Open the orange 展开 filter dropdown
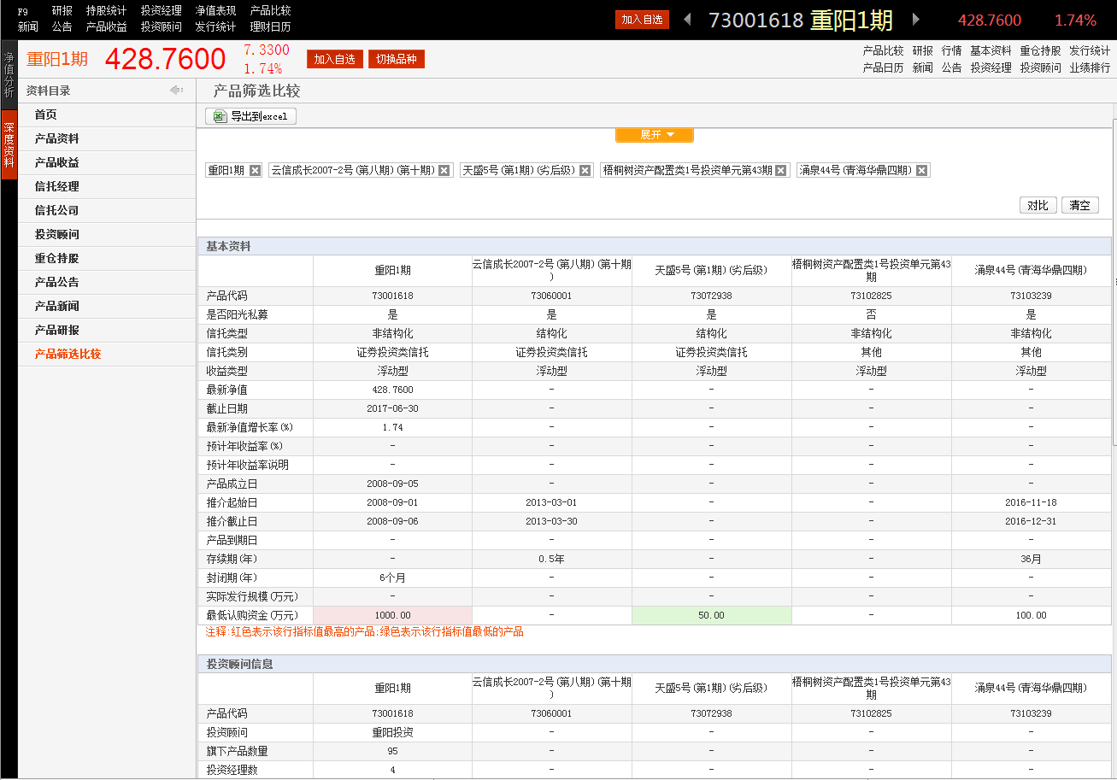This screenshot has width=1117, height=780. [x=655, y=134]
